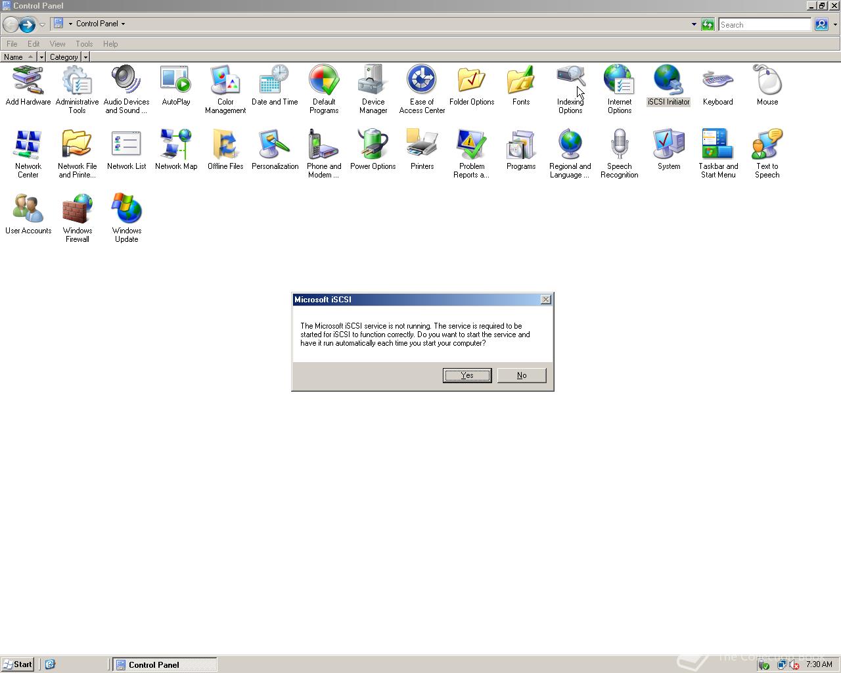The width and height of the screenshot is (841, 673).
Task: Open the Network List applet
Action: point(127,150)
